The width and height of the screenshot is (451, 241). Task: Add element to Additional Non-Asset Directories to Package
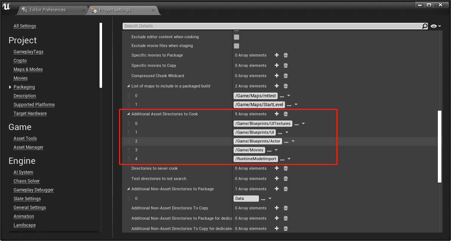(277, 189)
